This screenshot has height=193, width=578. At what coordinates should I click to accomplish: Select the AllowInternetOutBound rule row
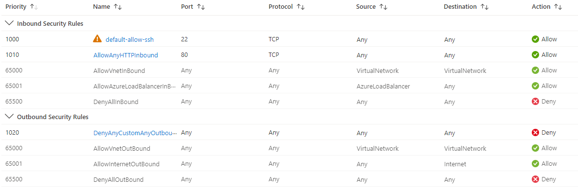pos(289,164)
